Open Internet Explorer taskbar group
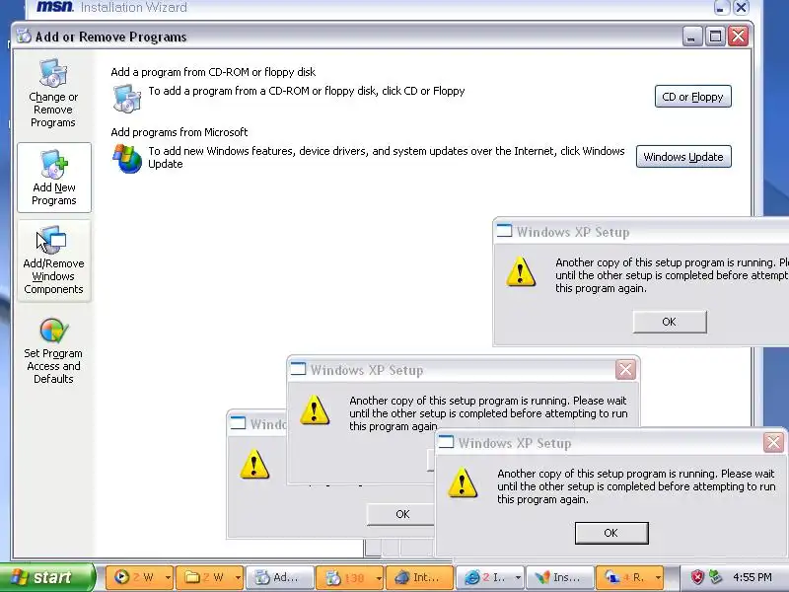This screenshot has height=592, width=789. coord(490,577)
